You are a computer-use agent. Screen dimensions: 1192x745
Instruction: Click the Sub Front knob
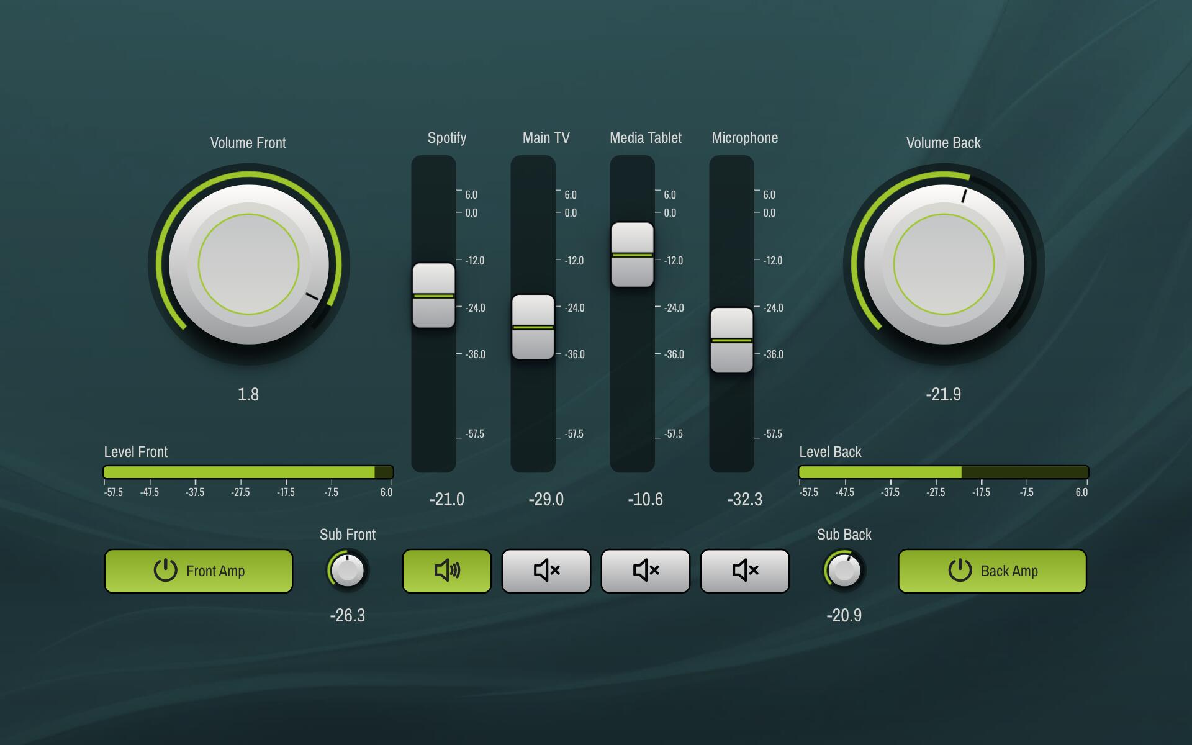tap(348, 570)
